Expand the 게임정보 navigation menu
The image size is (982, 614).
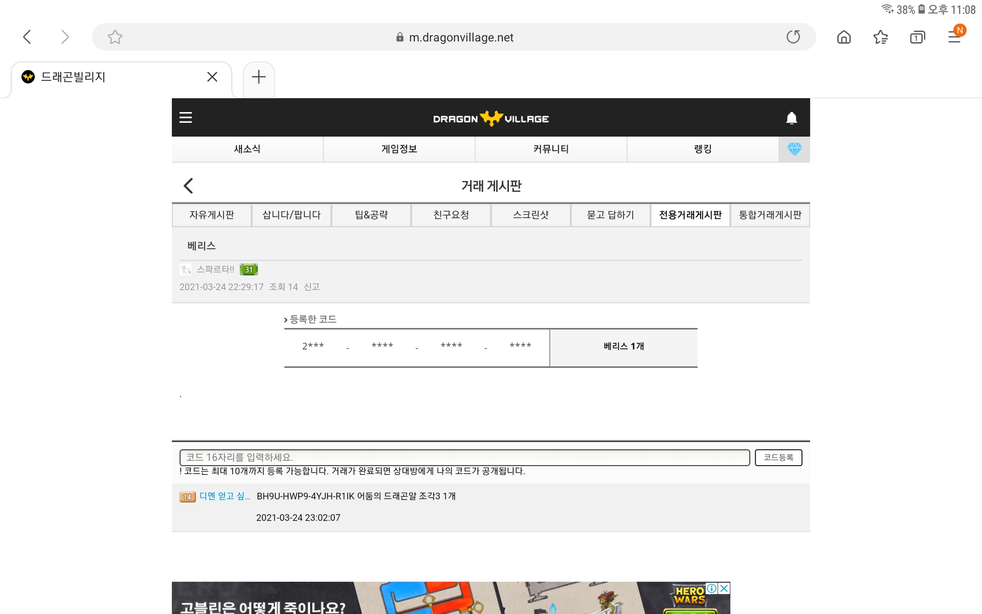(x=399, y=149)
